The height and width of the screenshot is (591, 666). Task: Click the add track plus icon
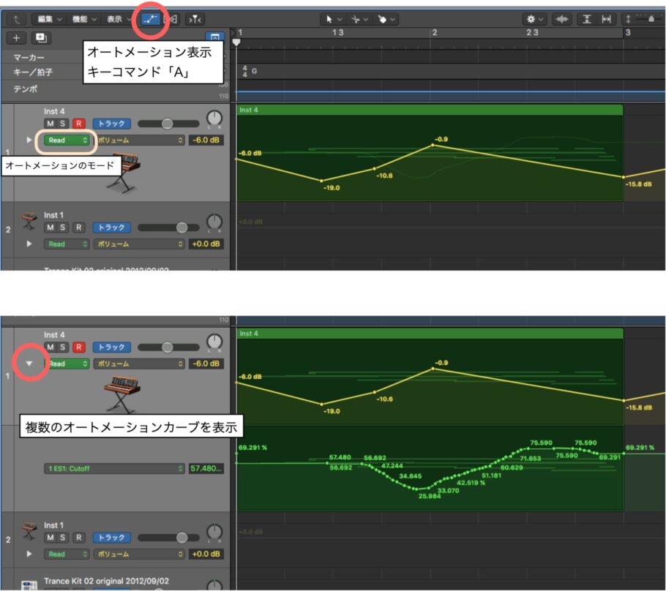15,38
